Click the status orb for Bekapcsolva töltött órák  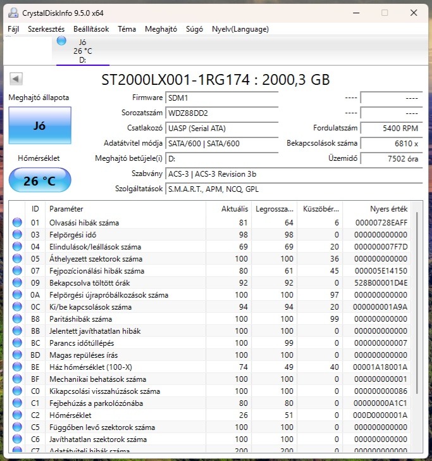click(x=17, y=282)
